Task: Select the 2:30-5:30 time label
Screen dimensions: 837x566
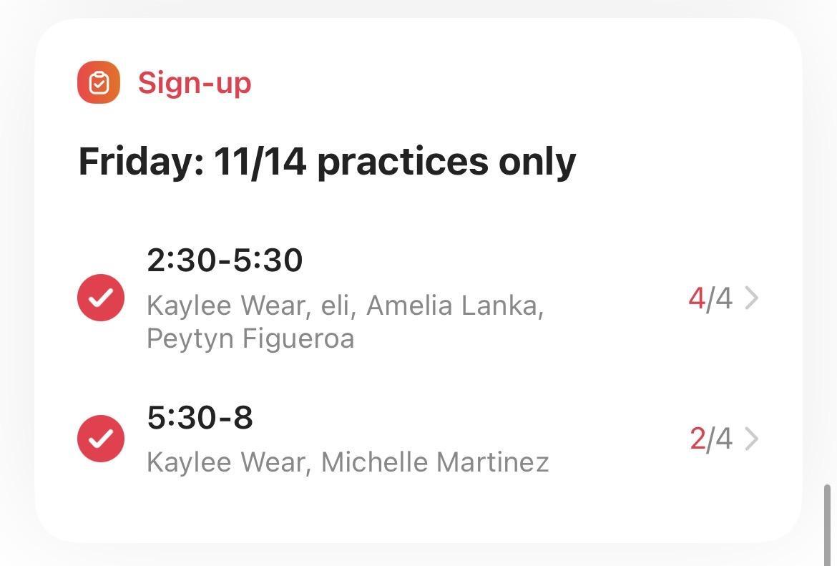Action: (x=225, y=260)
